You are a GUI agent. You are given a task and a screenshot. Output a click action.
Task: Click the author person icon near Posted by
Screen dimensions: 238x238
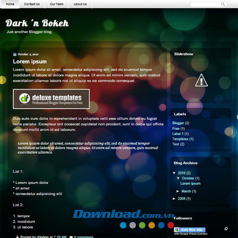point(17,237)
